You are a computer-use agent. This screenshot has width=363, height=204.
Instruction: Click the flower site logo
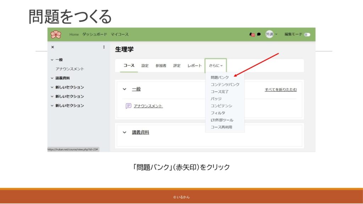[56, 34]
